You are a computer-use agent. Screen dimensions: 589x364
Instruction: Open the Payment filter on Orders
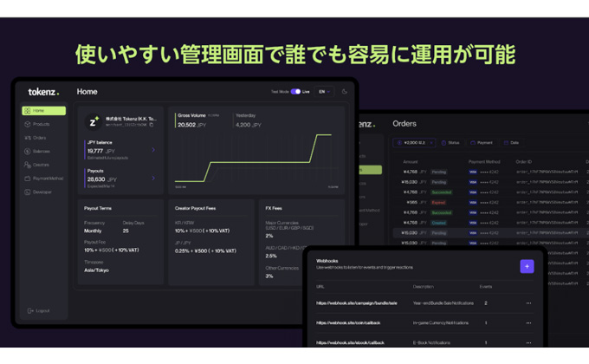coord(482,143)
